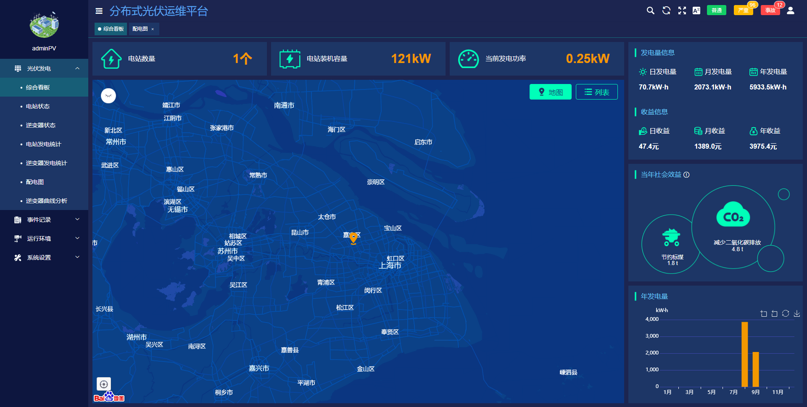Click the chart restore refresh icon
The image size is (807, 407).
pos(786,314)
